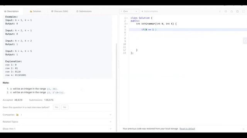This screenshot has width=247, height=138.
Task: Switch to the Description tab
Action: tap(11, 11)
